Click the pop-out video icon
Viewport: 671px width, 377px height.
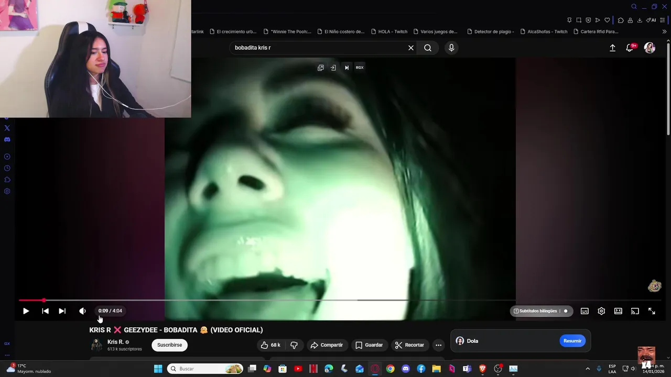321,68
